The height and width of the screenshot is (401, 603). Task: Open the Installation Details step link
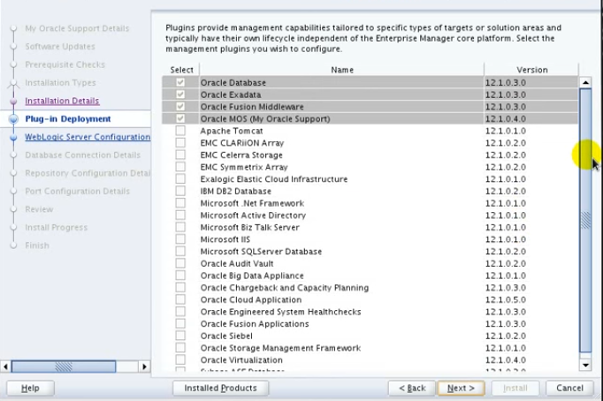tap(62, 101)
